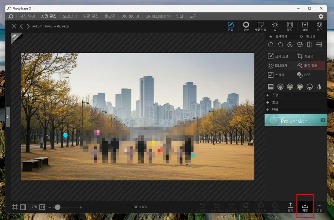Open the 액자 frame panel
The image size is (334, 220).
289,26
